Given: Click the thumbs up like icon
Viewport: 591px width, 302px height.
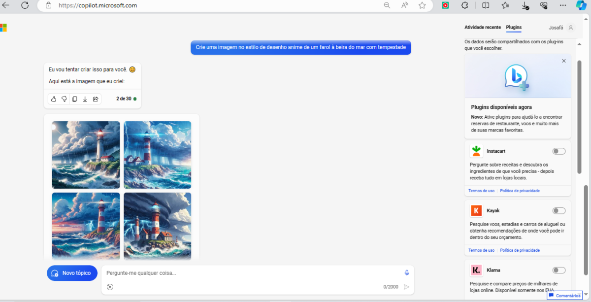Looking at the screenshot, I should (54, 99).
